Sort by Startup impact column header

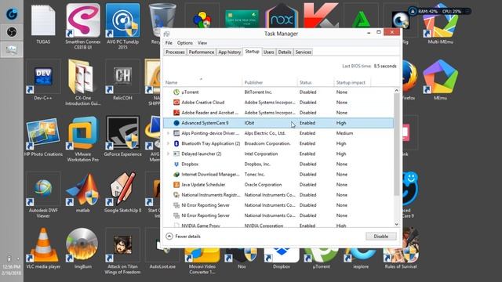click(352, 82)
